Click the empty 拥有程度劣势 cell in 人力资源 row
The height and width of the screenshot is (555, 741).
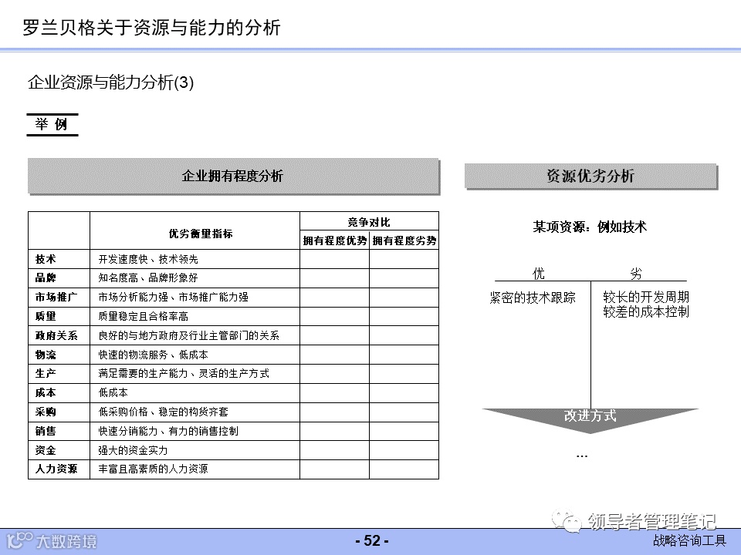404,469
